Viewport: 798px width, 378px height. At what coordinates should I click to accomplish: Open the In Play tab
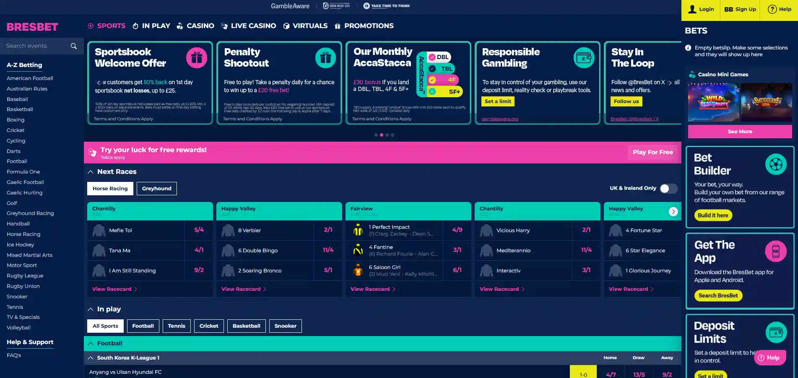click(151, 26)
